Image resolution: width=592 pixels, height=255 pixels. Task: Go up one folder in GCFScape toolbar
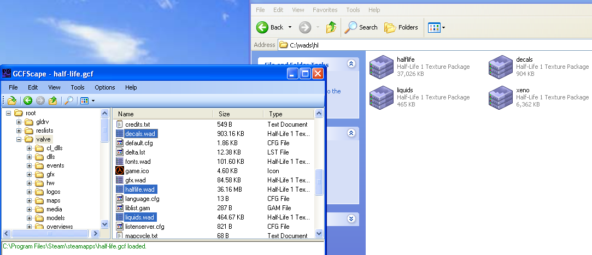pos(53,100)
